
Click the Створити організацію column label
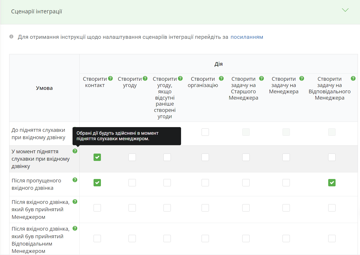203,82
